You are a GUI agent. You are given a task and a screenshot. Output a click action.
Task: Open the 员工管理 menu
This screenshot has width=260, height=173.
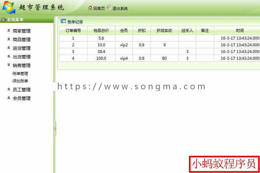[x=21, y=90]
